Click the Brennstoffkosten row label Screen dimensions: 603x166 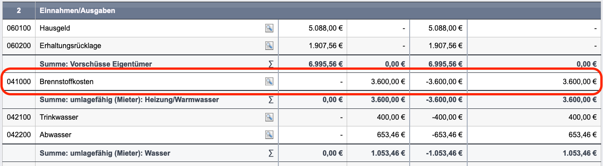click(x=67, y=82)
